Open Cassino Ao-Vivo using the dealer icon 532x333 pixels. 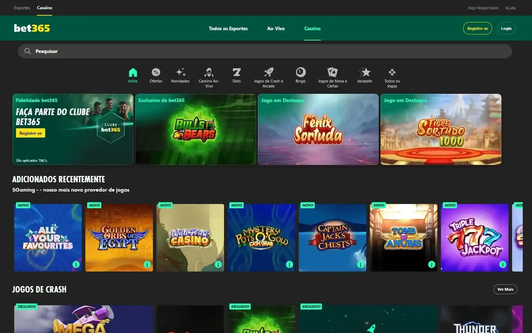pos(209,73)
